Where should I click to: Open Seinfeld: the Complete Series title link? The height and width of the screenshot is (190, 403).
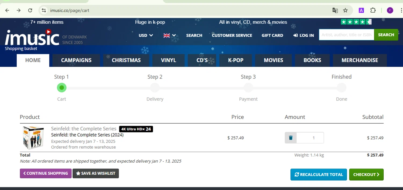pyautogui.click(x=84, y=129)
